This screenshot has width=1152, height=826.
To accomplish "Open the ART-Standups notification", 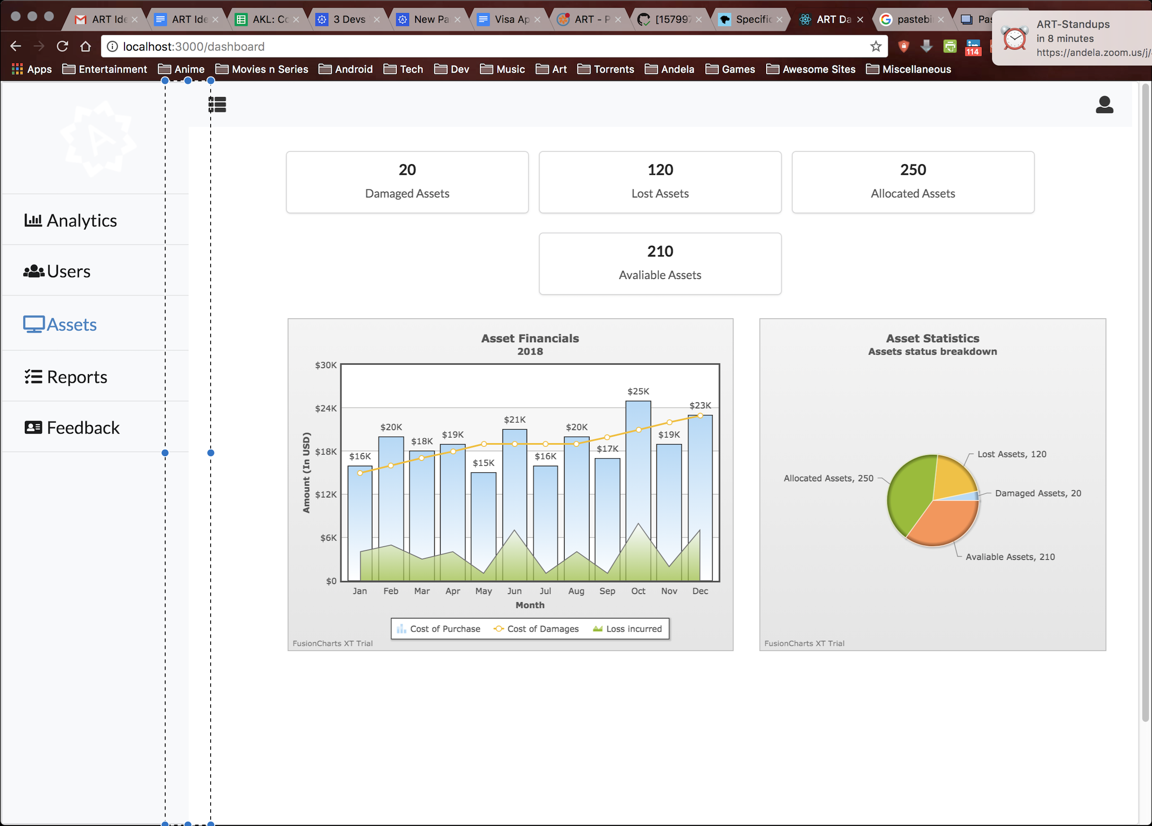I will click(x=1072, y=38).
